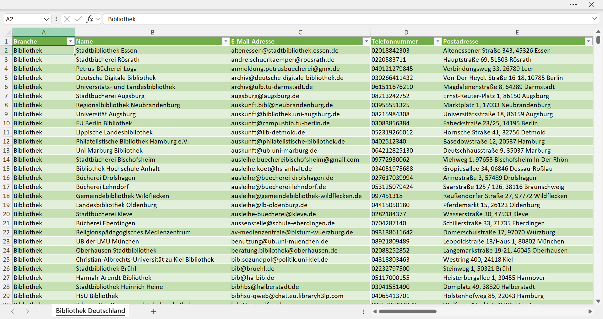This screenshot has width=603, height=319.
Task: Select the cell 'Hannah-Arendt-Bibliothek'
Action: click(153, 278)
